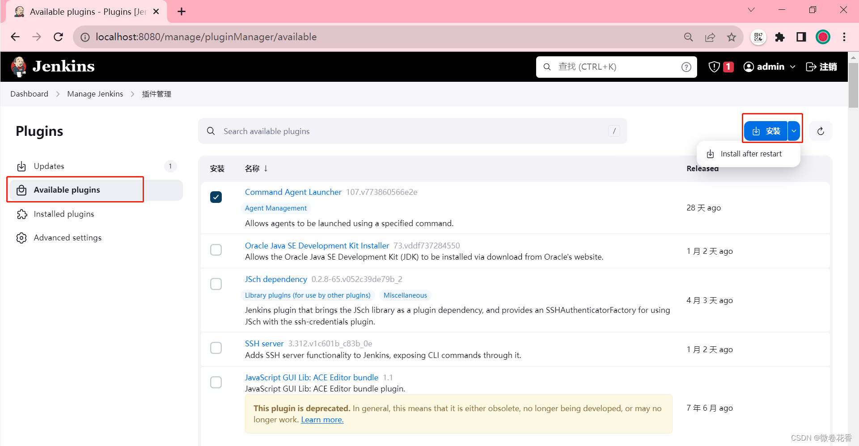Image resolution: width=859 pixels, height=446 pixels.
Task: Check JavaScript GUI Lib ACE Editor checkbox
Action: pos(216,382)
